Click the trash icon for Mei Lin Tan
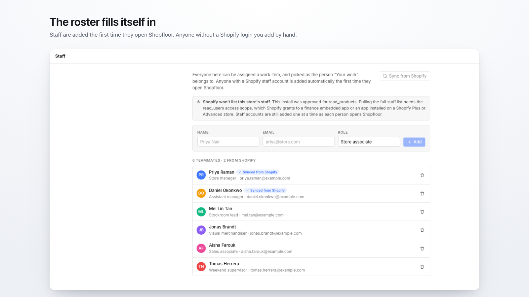The height and width of the screenshot is (297, 529). click(422, 212)
